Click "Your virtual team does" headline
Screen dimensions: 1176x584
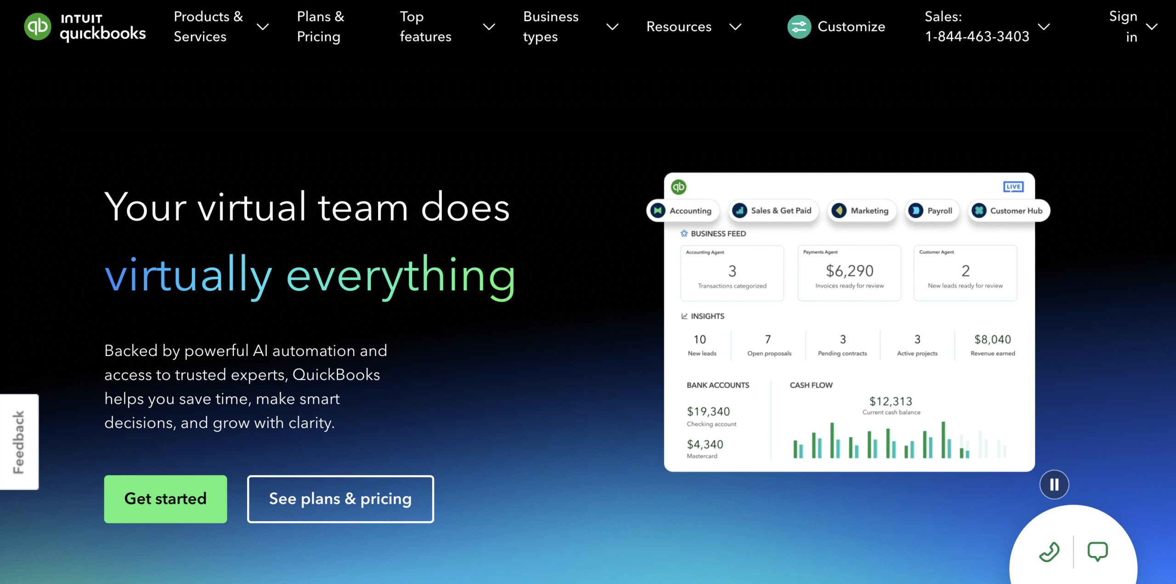pos(307,207)
